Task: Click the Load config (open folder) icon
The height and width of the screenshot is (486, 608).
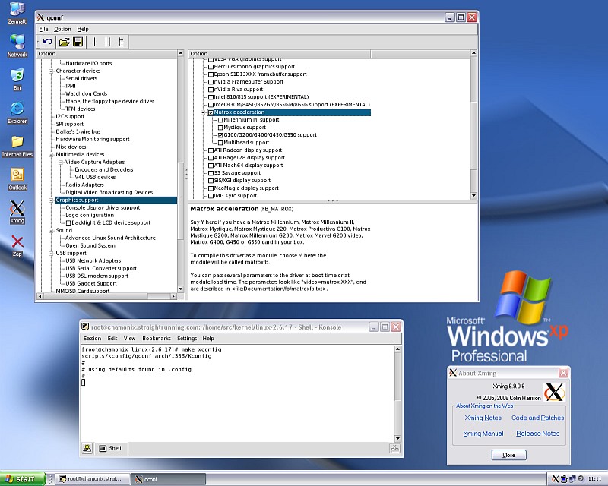Action: [64, 42]
